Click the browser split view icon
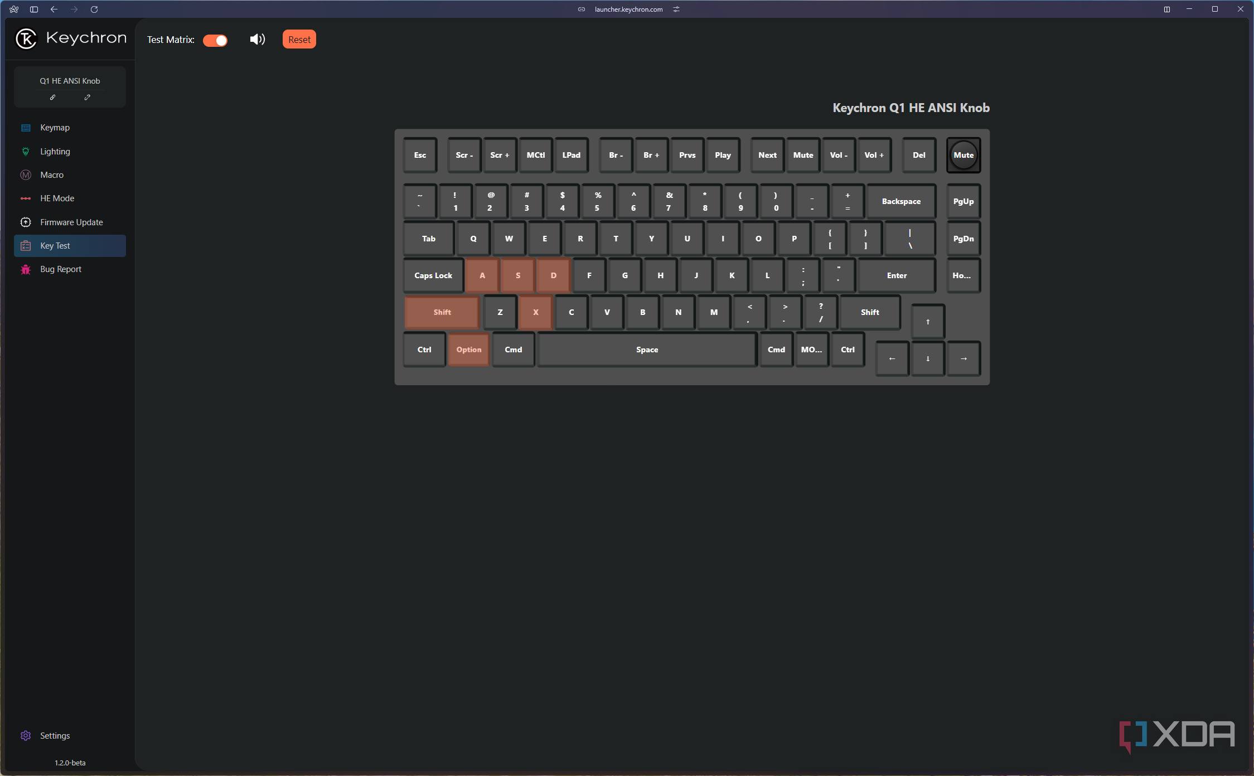 click(1166, 9)
